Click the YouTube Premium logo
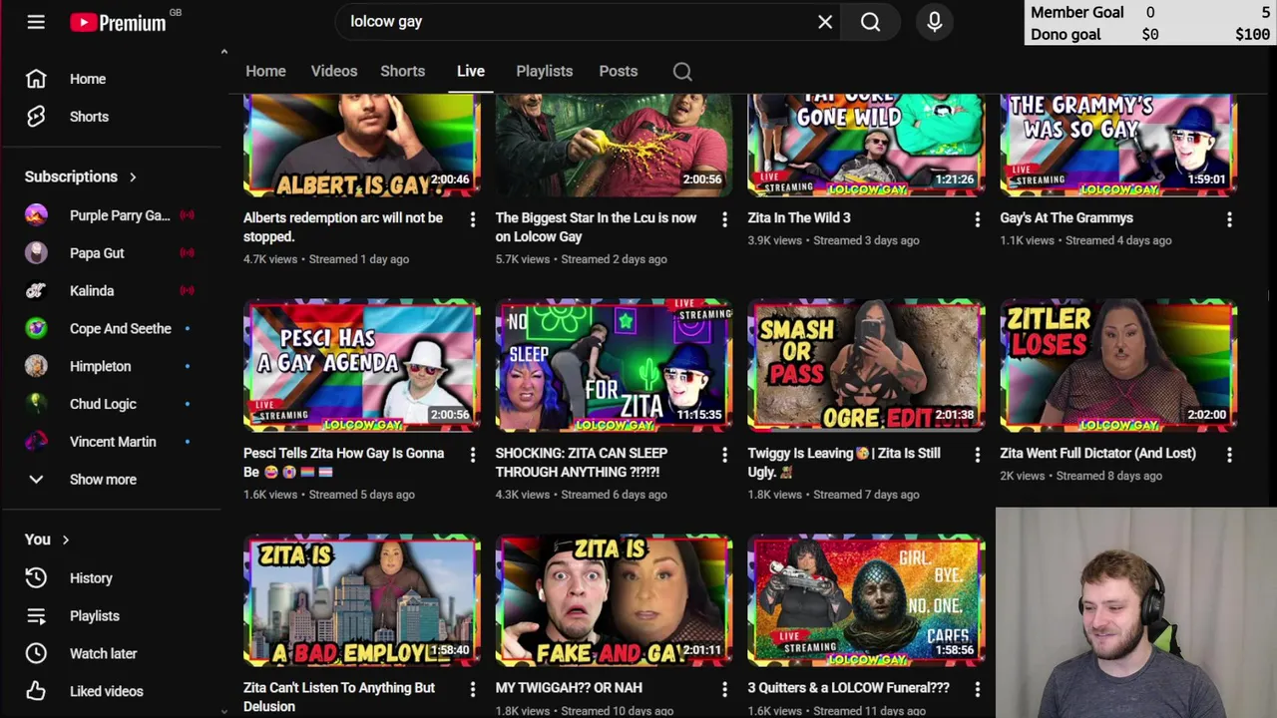Image resolution: width=1277 pixels, height=718 pixels. 119,22
